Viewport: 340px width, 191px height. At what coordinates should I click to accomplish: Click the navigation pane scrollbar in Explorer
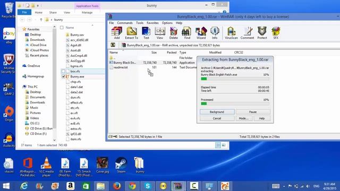tap(54, 79)
